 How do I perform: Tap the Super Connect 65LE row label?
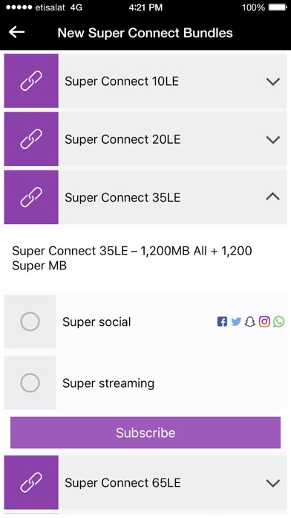pyautogui.click(x=122, y=483)
